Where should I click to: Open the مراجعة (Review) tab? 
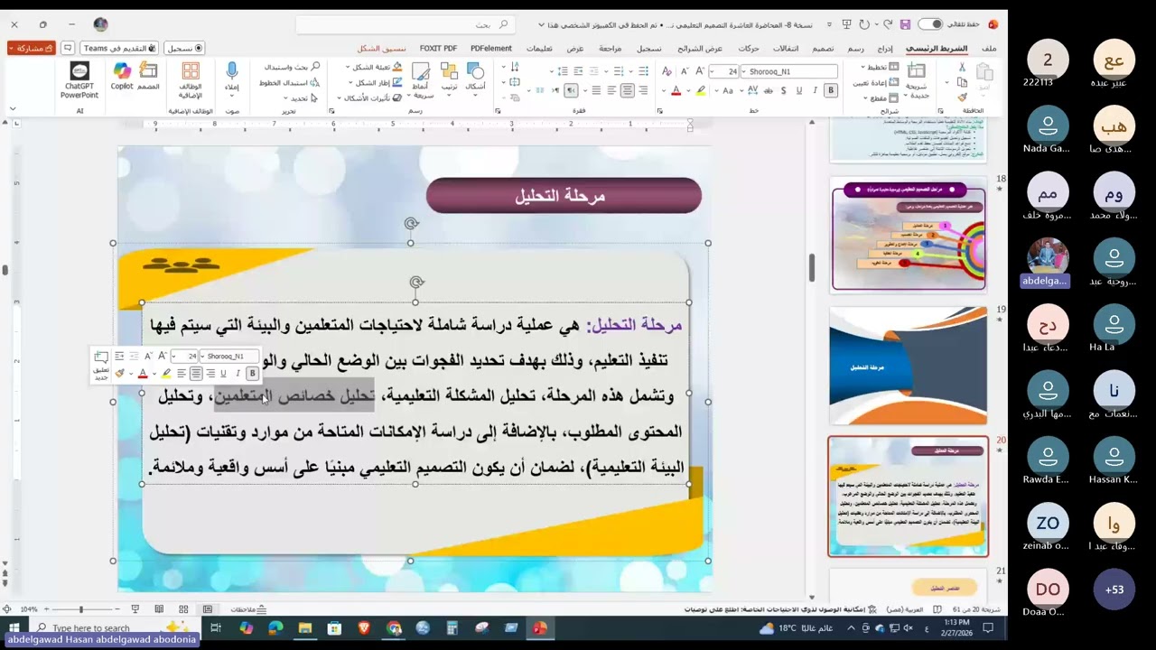click(610, 48)
